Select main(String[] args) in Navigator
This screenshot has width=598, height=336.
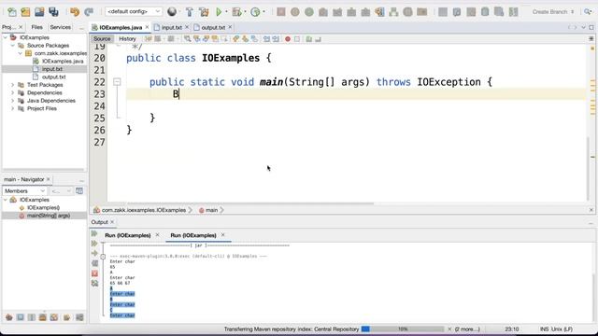(x=49, y=216)
